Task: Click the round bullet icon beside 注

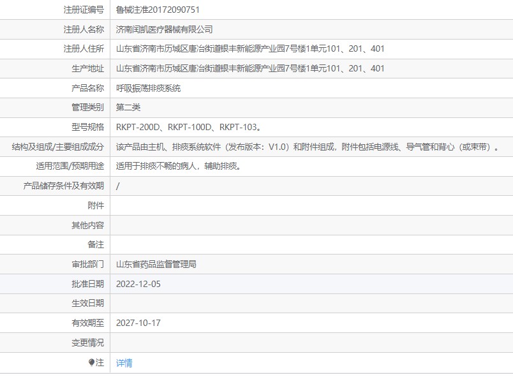Action: click(91, 362)
